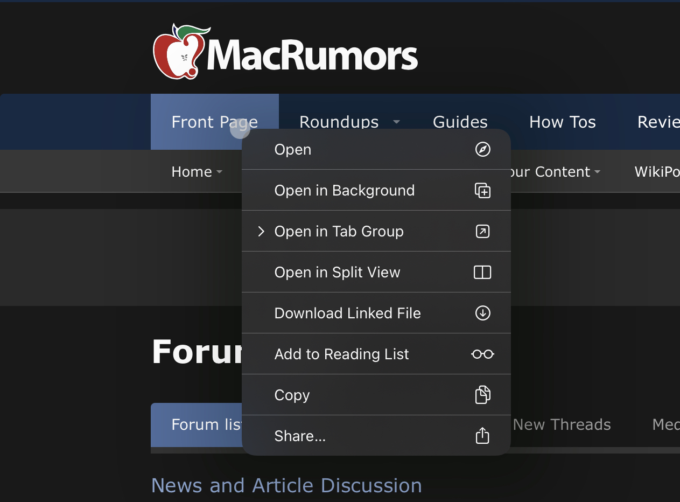Open the How Tos nav item

point(563,122)
